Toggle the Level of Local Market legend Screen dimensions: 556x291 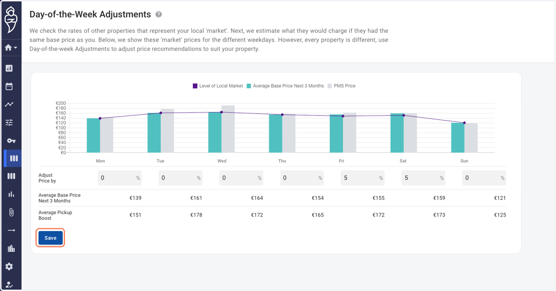point(218,86)
